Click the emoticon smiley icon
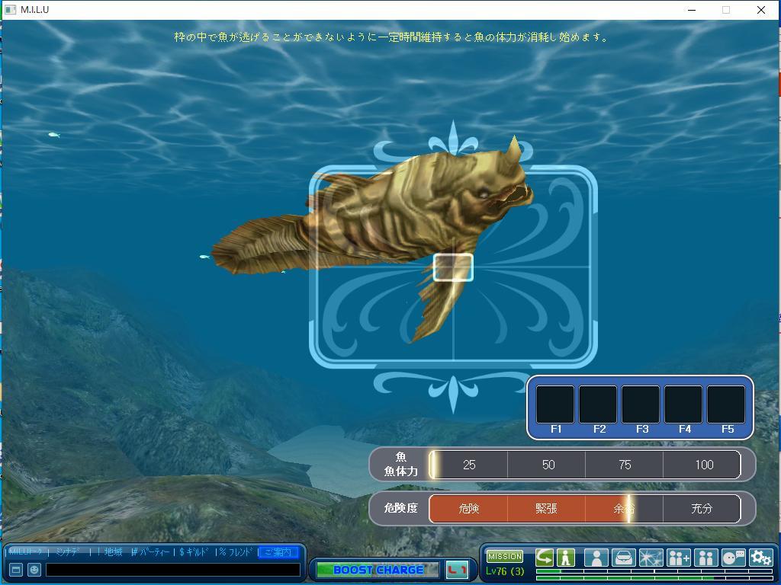The width and height of the screenshot is (781, 585). (x=34, y=569)
